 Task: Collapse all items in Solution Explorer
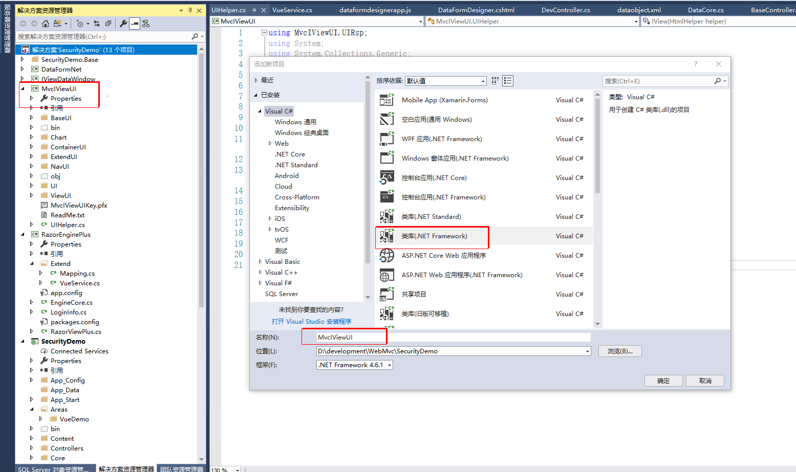tap(108, 24)
